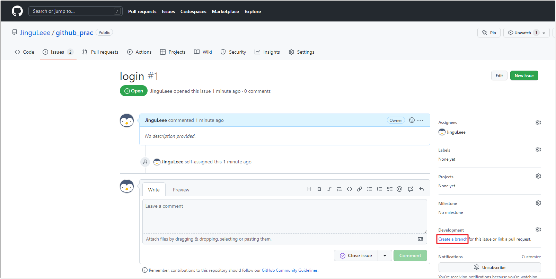Insert a quote using the toolbar icon
The image size is (556, 279).
339,189
